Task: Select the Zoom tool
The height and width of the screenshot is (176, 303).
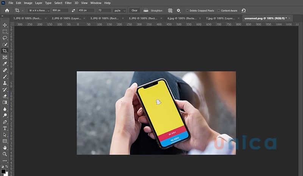Action: point(5,154)
